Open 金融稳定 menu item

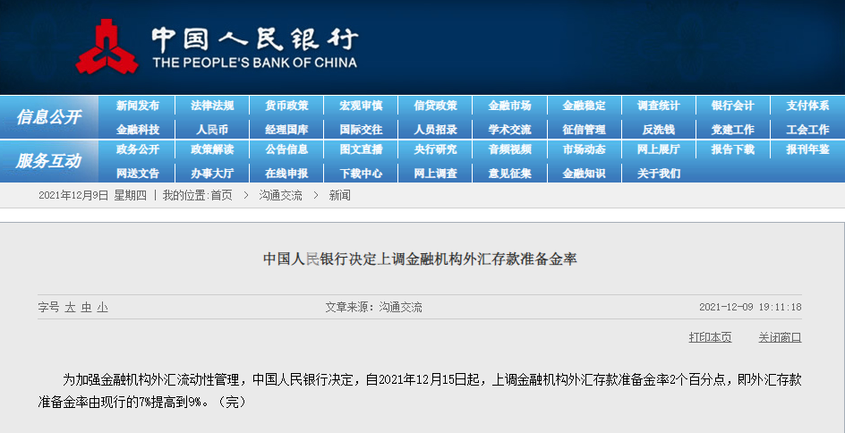click(585, 106)
